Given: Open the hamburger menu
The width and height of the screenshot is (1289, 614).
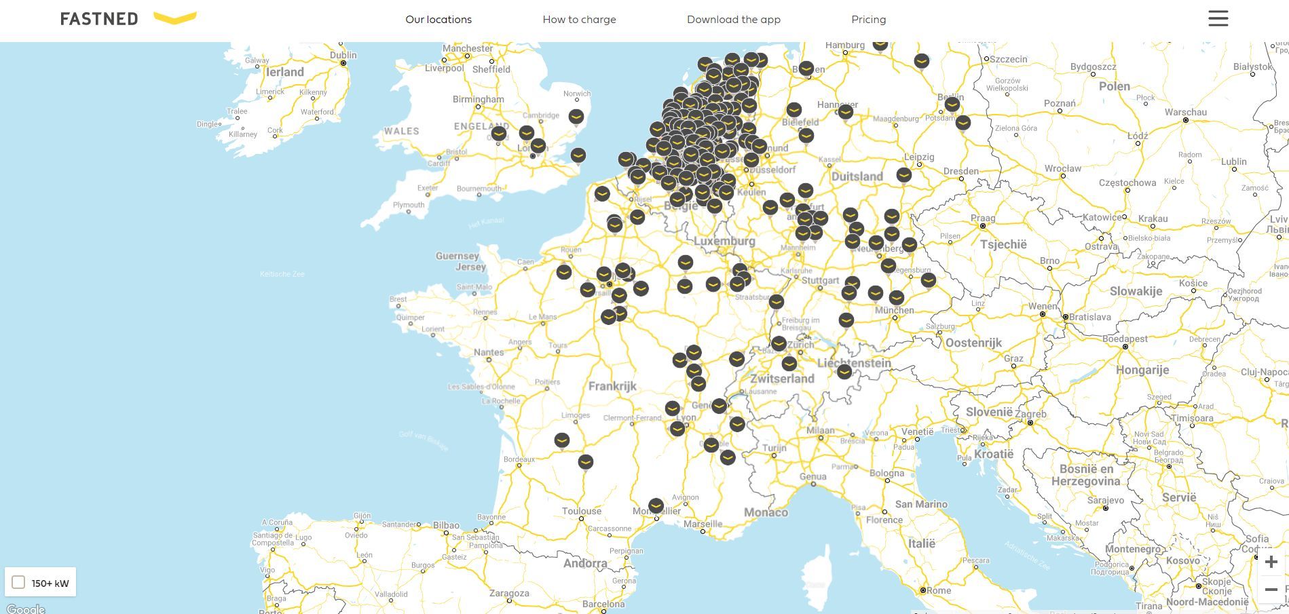Looking at the screenshot, I should (x=1218, y=18).
